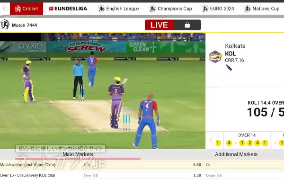Viewport: 284px width, 179px height.
Task: Click the yellow previous-over arrow
Action: 211,140
